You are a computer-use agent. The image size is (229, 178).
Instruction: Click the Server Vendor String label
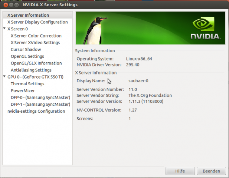(98, 95)
